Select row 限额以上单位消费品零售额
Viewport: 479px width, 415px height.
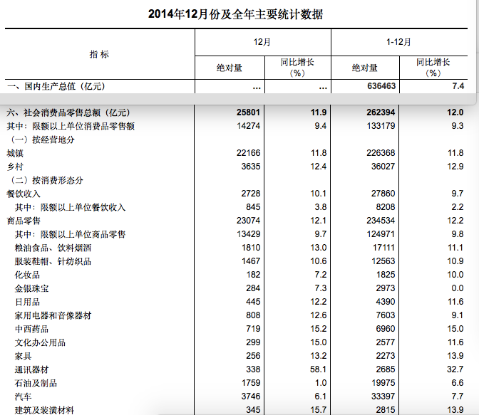pos(71,126)
